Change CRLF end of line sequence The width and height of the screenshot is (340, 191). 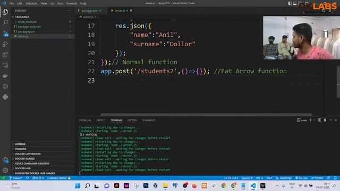pos(269,178)
